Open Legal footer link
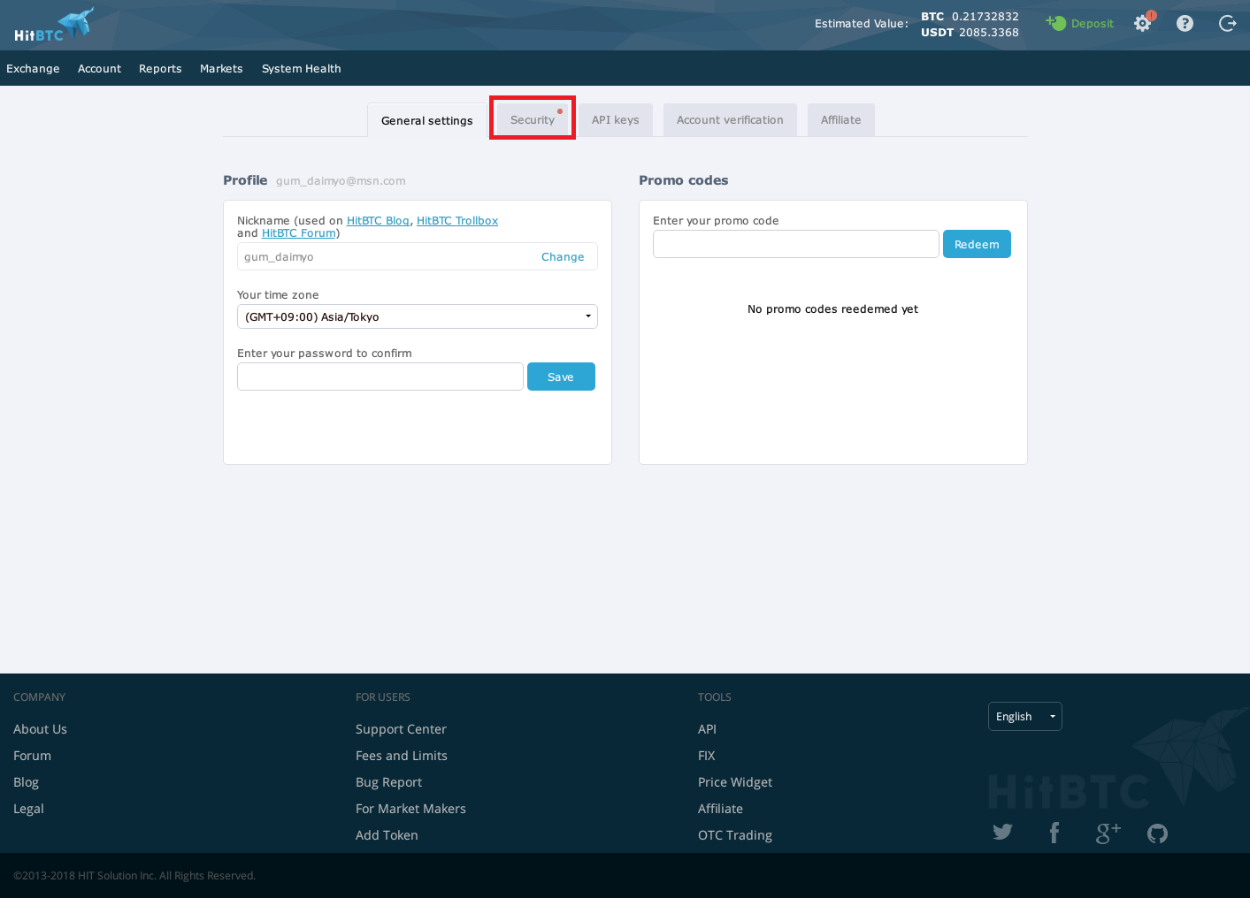Viewport: 1250px width, 898px height. point(28,809)
